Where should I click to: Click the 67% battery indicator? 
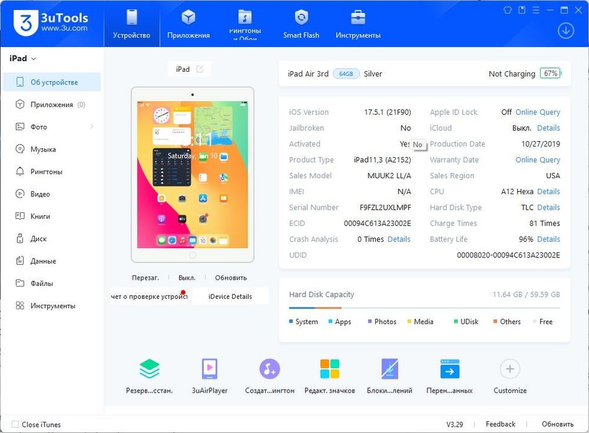[551, 74]
